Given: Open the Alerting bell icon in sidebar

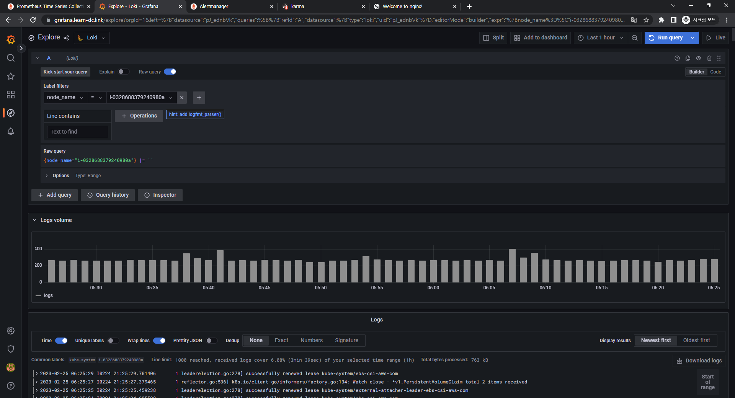Looking at the screenshot, I should (11, 131).
